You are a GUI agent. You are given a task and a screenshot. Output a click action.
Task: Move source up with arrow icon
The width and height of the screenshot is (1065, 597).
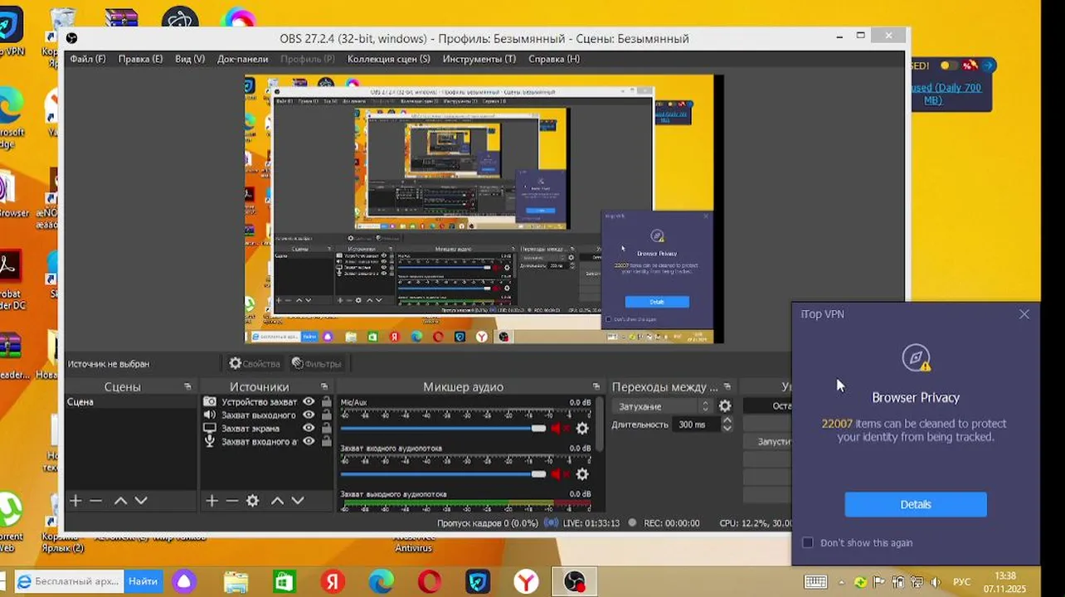pos(277,501)
